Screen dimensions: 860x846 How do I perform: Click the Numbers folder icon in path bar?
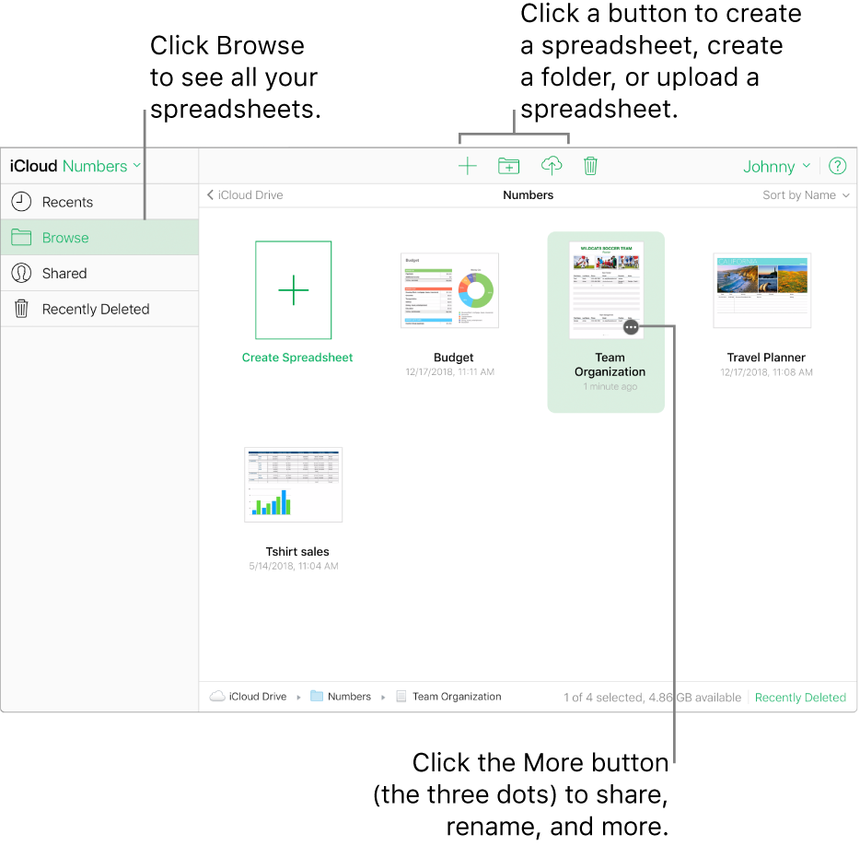point(317,696)
